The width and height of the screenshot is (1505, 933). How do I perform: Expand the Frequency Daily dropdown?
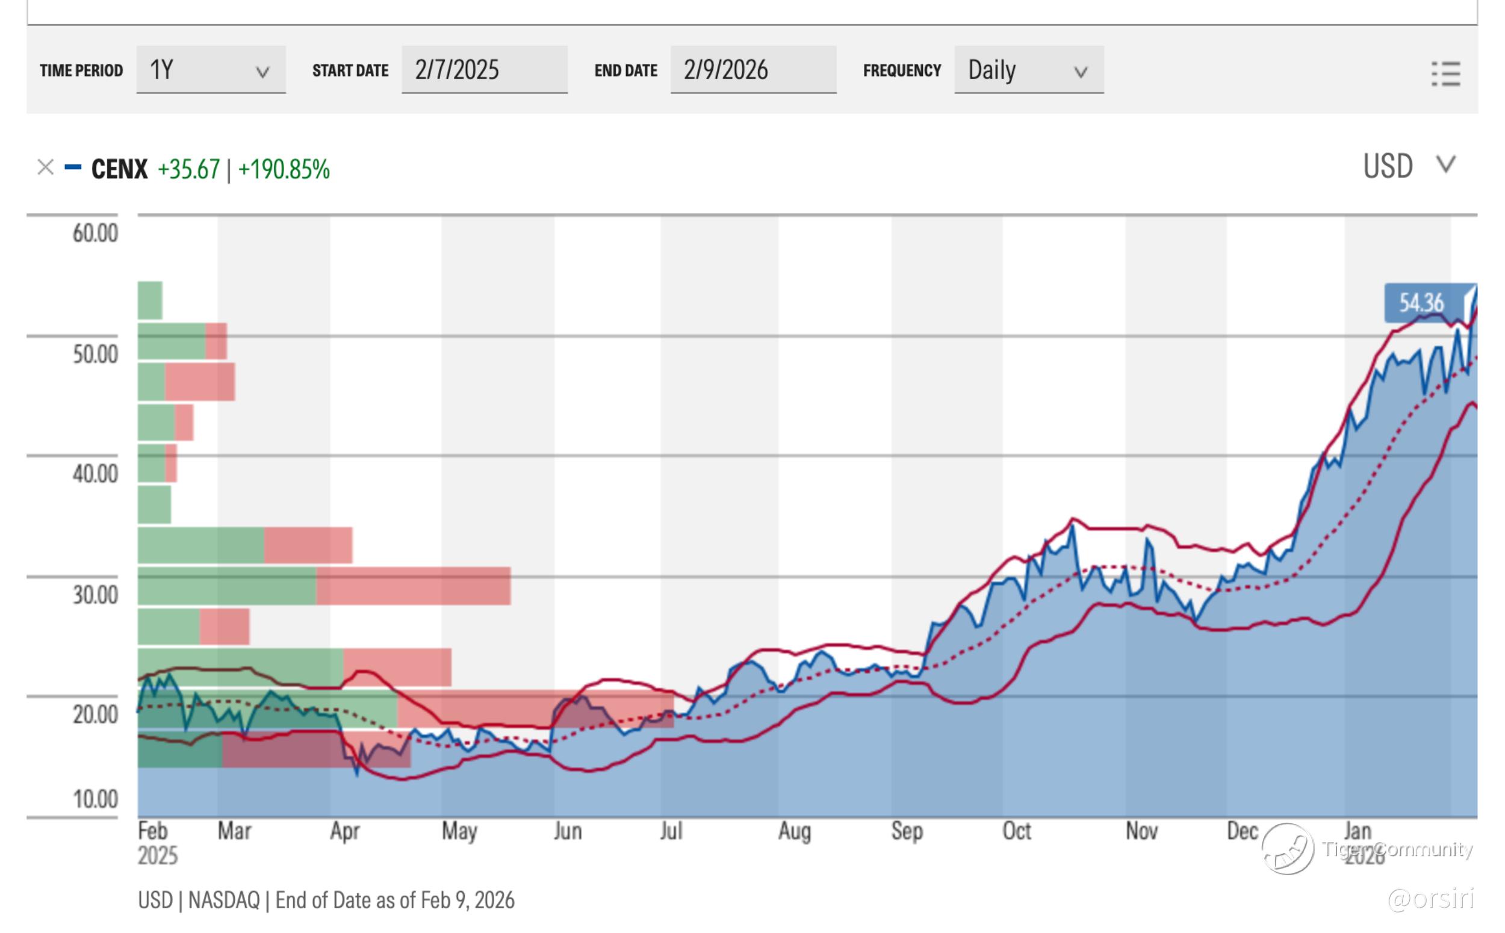1028,70
